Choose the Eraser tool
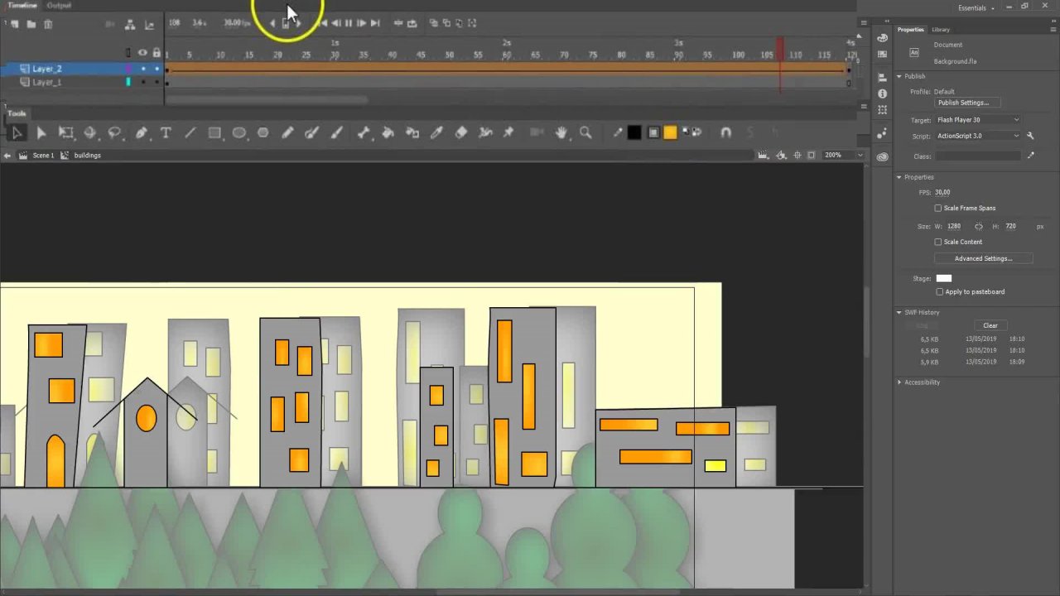 click(461, 132)
